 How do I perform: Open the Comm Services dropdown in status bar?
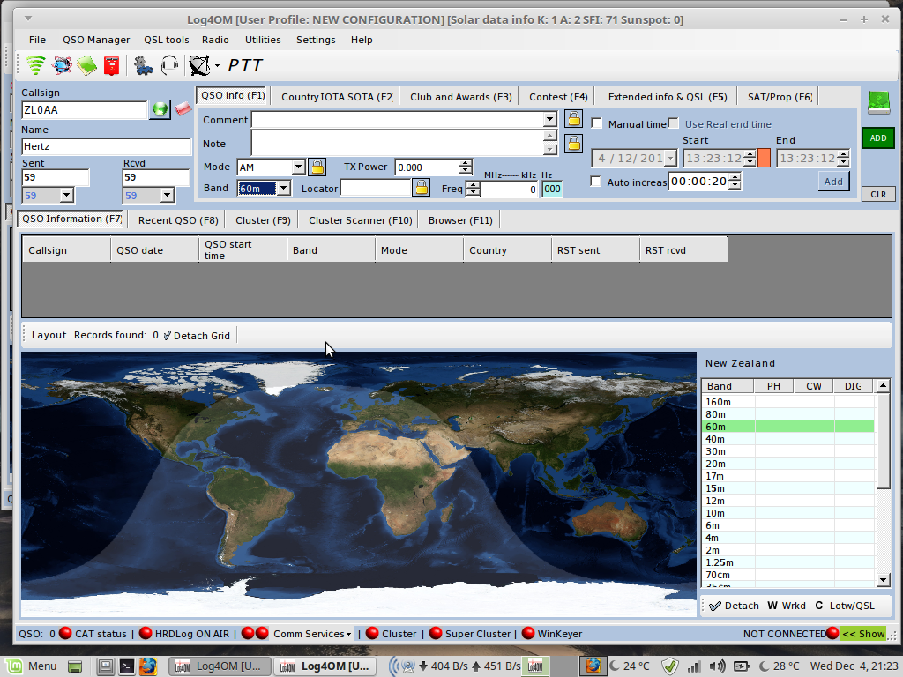coord(312,633)
